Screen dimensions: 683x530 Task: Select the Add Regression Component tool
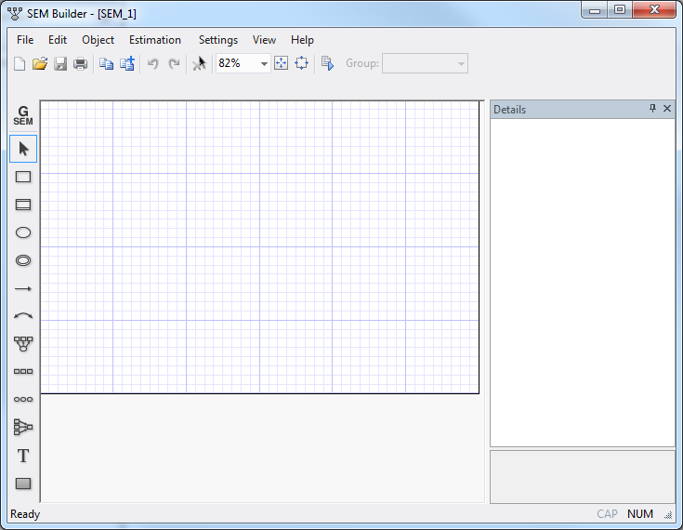coord(23,428)
